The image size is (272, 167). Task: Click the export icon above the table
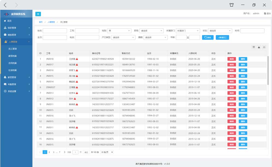[x=259, y=47]
